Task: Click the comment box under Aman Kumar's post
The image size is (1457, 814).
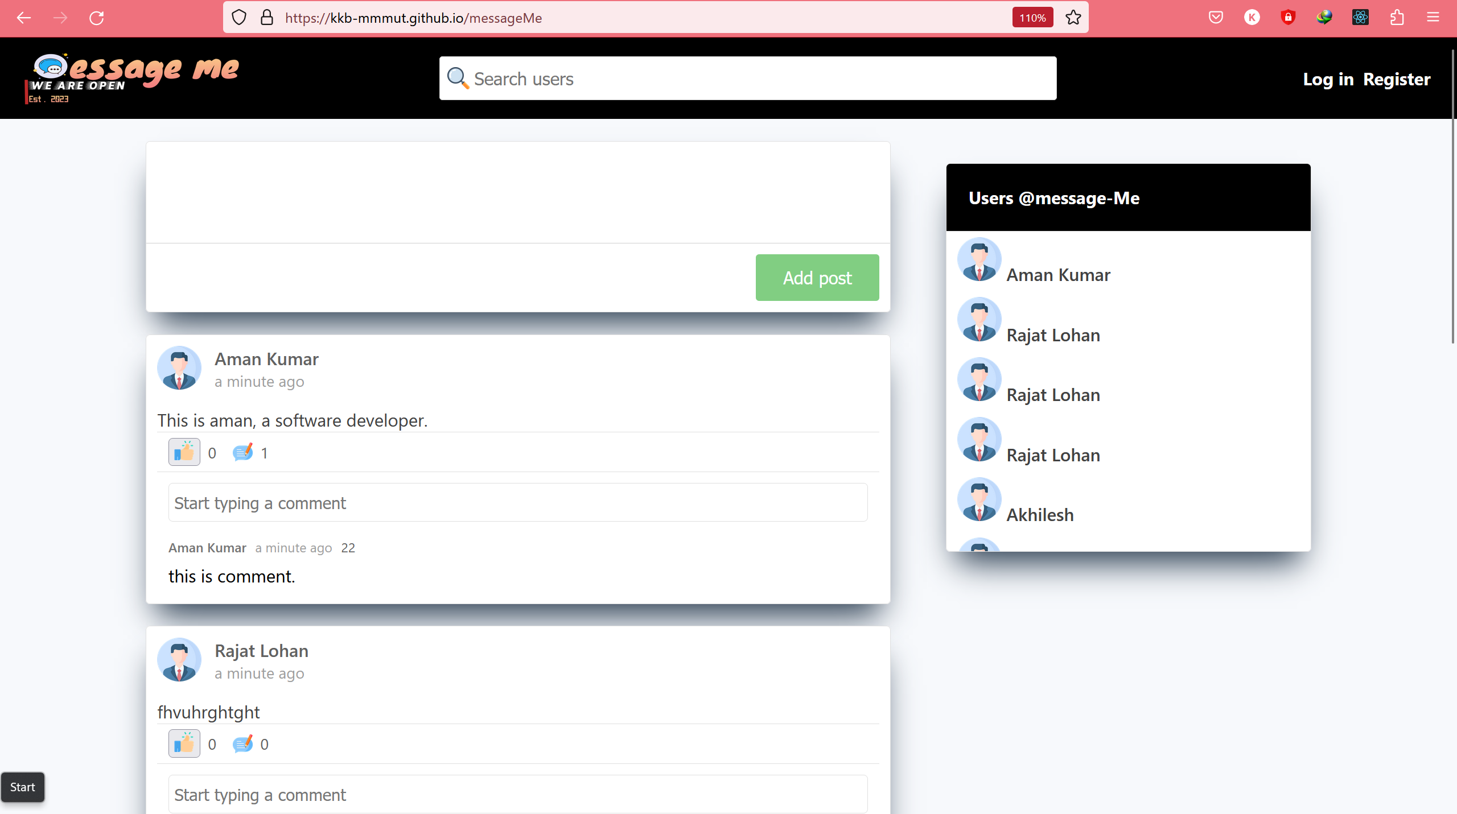Action: coord(517,503)
